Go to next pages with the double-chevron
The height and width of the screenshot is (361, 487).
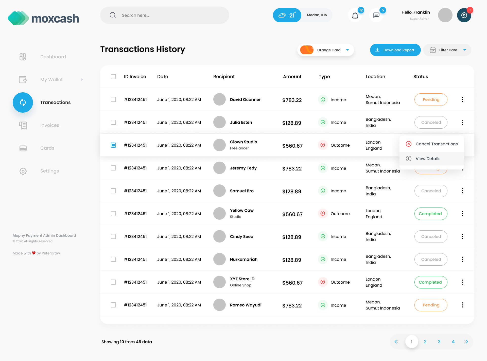466,341
